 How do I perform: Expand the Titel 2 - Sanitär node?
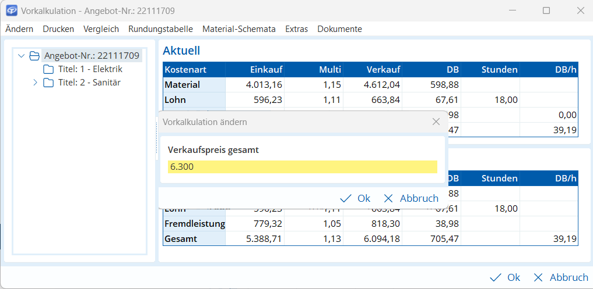(35, 83)
